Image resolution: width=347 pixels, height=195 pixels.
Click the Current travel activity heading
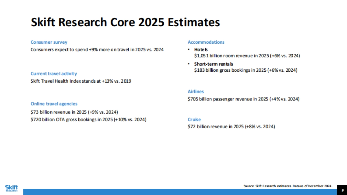(54, 74)
